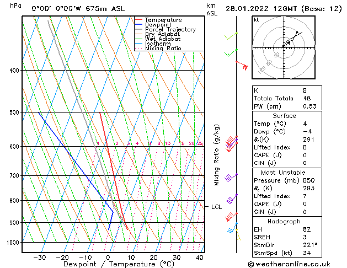This screenshot has width=347, height=268.
Task: Click the 600 hPa pressure label
Action: pos(14,147)
